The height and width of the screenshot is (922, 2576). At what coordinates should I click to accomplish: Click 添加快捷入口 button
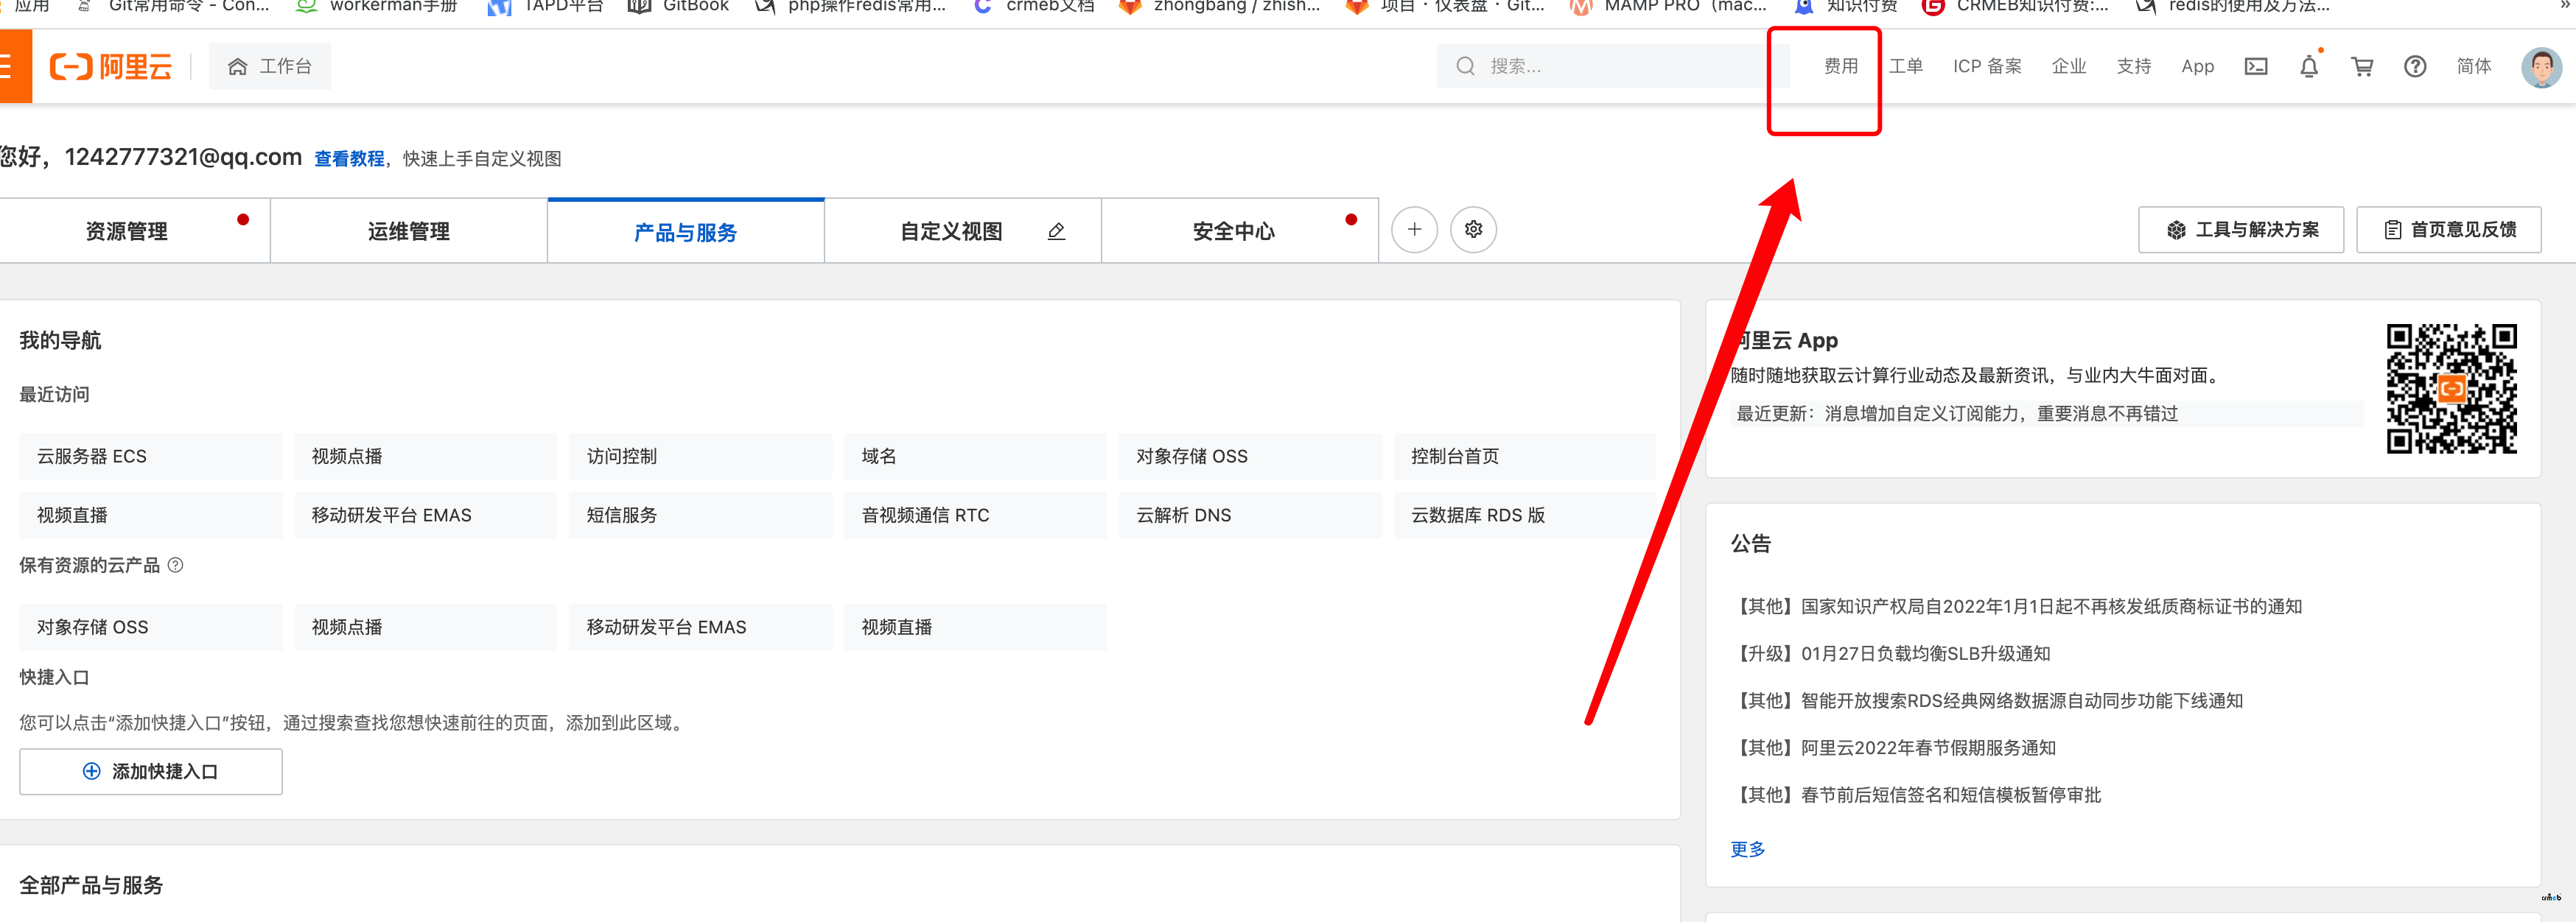click(x=150, y=771)
